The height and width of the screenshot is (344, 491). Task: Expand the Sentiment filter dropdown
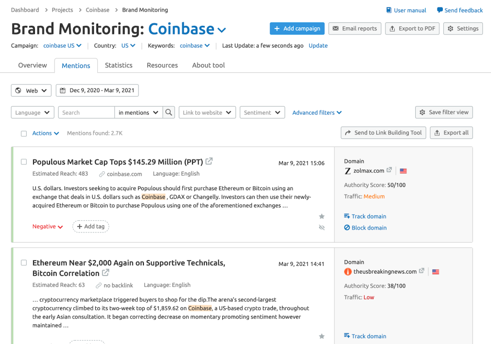262,113
